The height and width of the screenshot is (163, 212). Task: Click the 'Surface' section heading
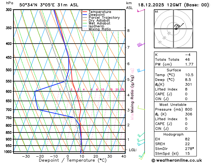pyautogui.click(x=174, y=70)
